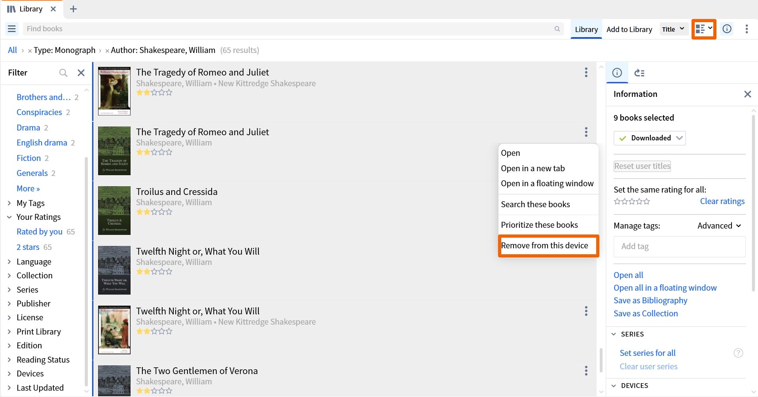Remove the Type: Monograph filter
Image resolution: width=758 pixels, height=397 pixels.
pos(30,51)
